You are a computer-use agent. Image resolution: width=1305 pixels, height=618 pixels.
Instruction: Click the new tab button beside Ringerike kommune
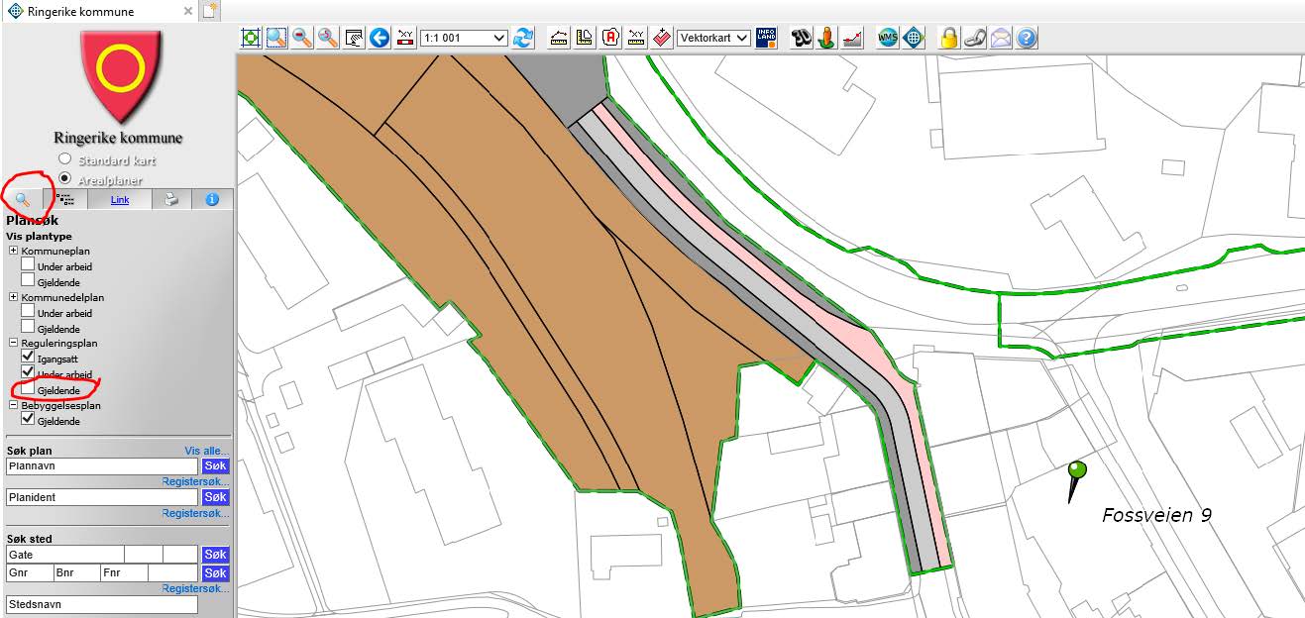click(209, 11)
